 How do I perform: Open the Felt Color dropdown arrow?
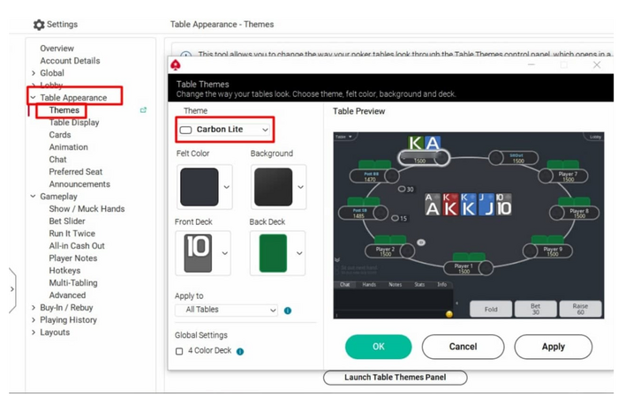click(x=227, y=187)
